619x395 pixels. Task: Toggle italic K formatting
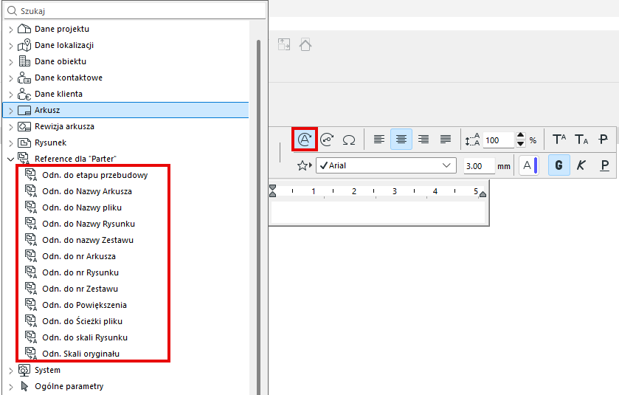pyautogui.click(x=581, y=165)
